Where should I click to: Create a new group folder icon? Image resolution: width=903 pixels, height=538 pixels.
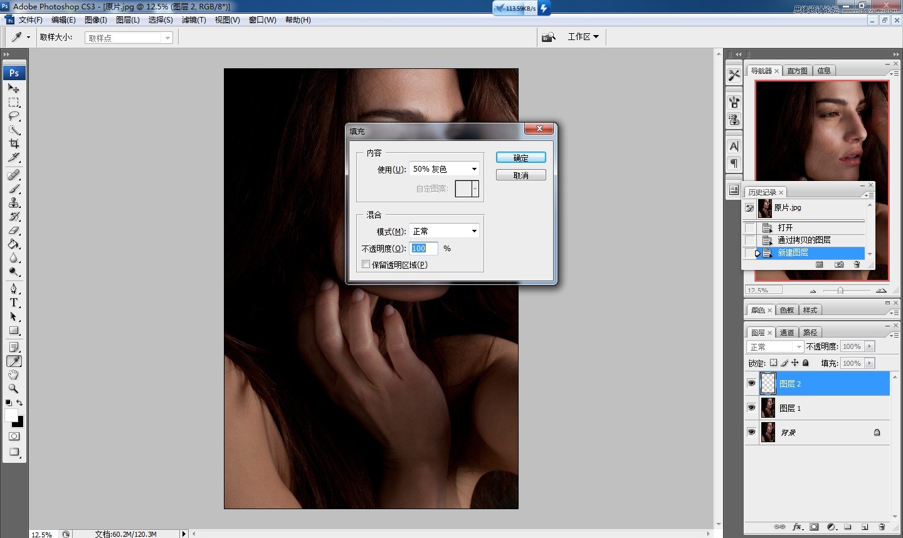(x=848, y=527)
